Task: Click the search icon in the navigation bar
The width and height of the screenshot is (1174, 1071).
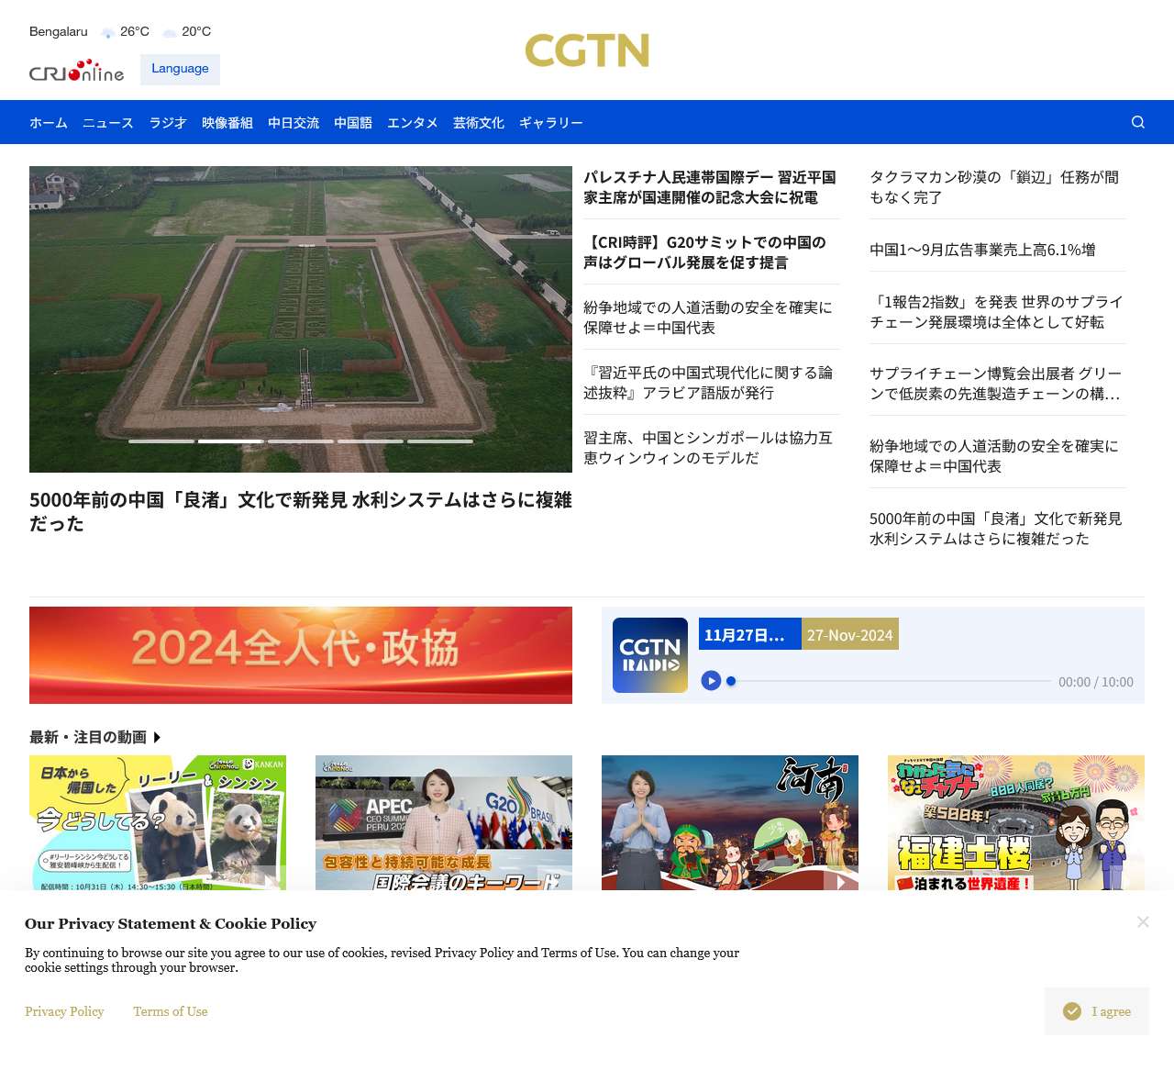Action: [x=1137, y=122]
